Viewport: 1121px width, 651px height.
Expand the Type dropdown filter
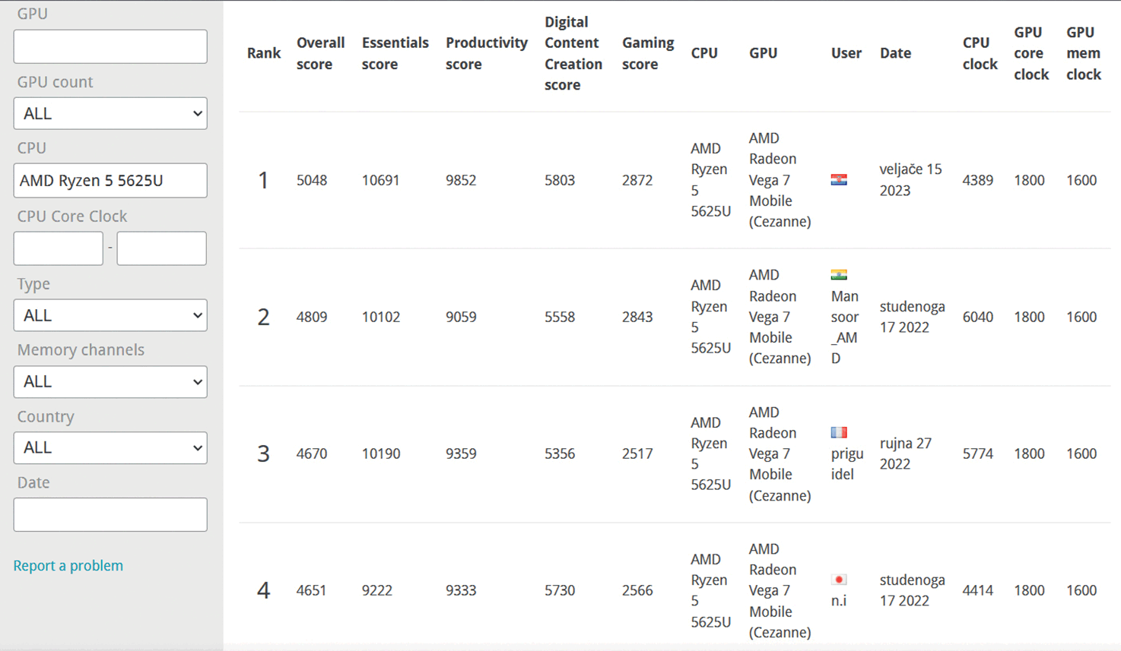click(110, 315)
